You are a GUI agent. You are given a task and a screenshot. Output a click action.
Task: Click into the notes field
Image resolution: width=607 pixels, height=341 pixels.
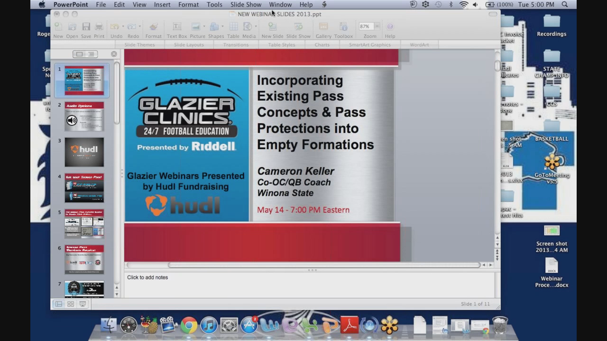tap(308, 284)
